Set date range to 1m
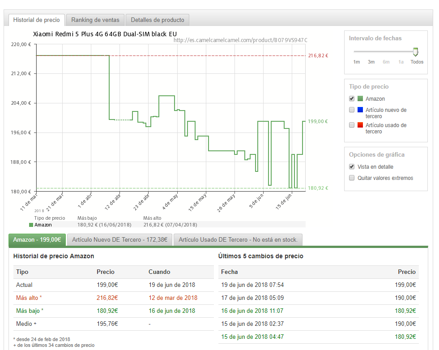 [356, 62]
